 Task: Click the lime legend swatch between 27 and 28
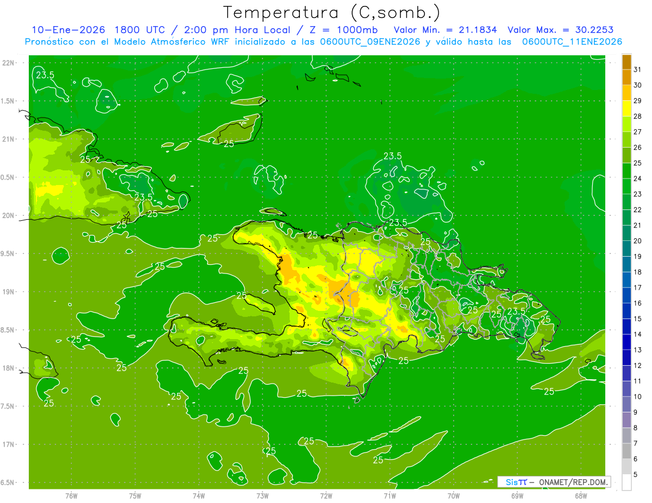[626, 124]
